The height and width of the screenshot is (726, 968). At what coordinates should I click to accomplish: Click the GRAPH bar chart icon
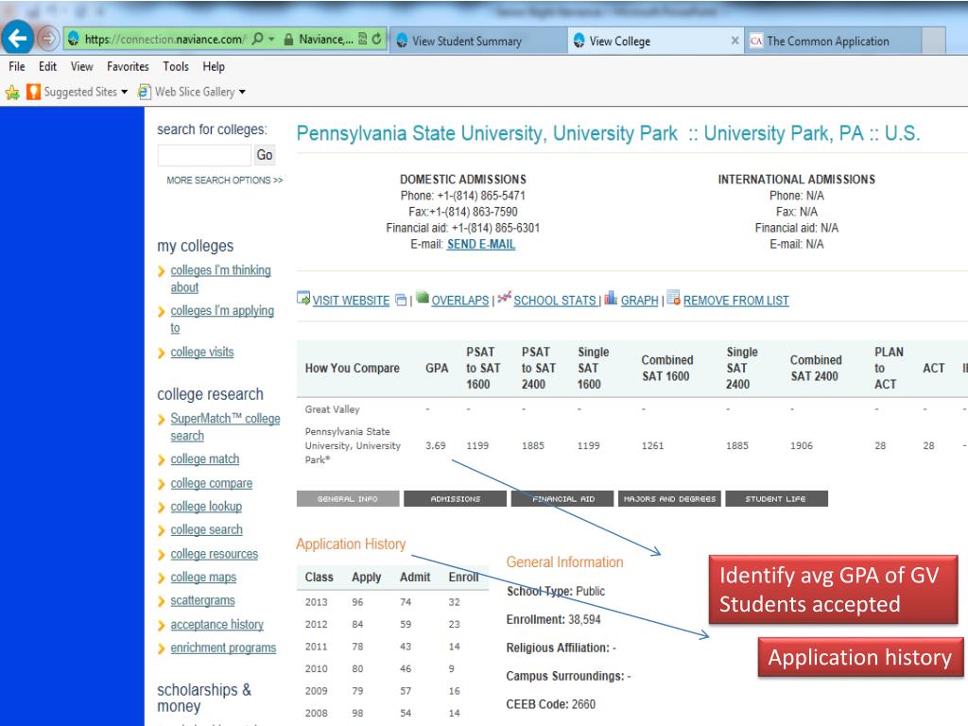click(x=611, y=298)
